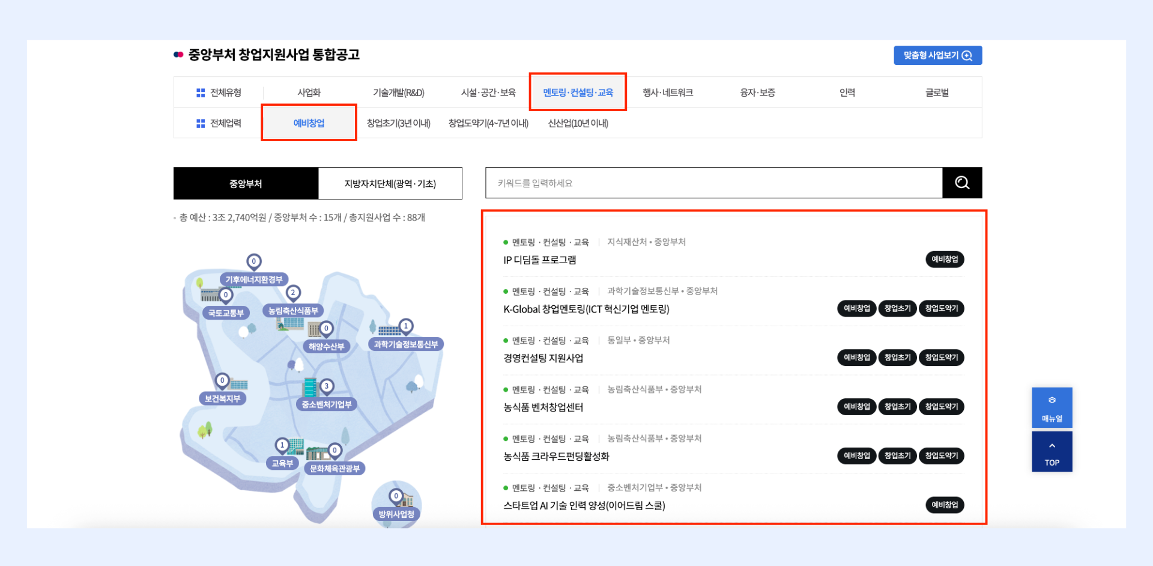Click 기후에너지환경부 map pin
Image resolution: width=1153 pixels, height=566 pixels.
pyautogui.click(x=254, y=261)
